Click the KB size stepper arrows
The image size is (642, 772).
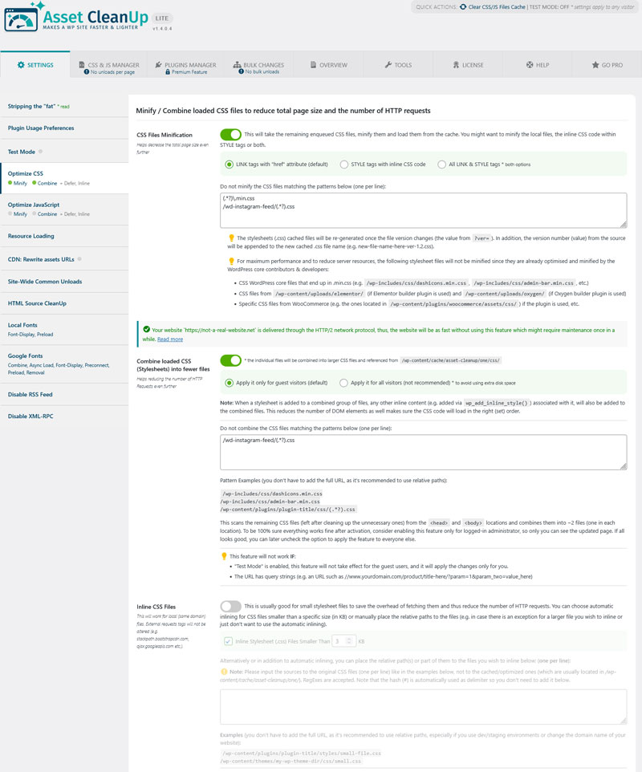click(349, 641)
